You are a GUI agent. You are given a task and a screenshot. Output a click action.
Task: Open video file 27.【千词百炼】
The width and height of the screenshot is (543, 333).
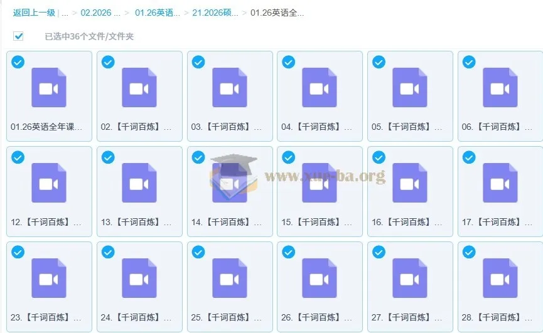coord(410,287)
